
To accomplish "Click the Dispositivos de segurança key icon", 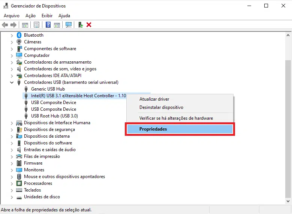I will 19,129.
